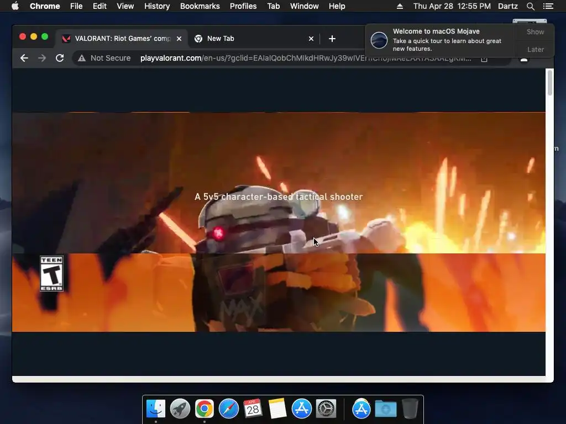Open the Window menu
The height and width of the screenshot is (424, 566).
(x=305, y=6)
